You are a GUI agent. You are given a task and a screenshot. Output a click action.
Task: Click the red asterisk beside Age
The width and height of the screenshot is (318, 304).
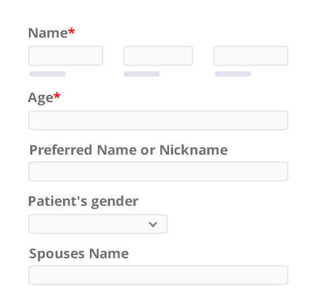(x=57, y=96)
